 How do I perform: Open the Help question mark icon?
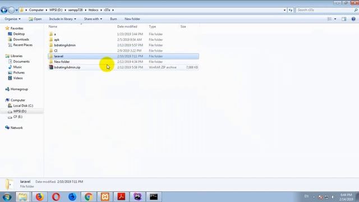(x=353, y=19)
